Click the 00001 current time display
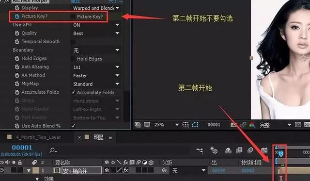310x181 pixels. 22,148
